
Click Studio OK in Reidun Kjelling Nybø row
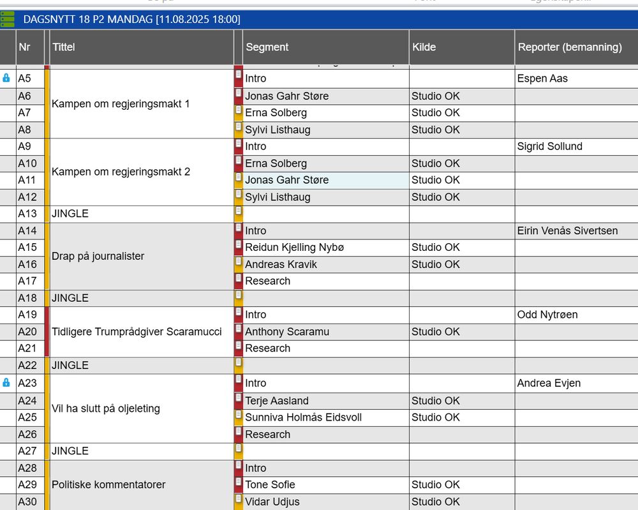(x=435, y=247)
